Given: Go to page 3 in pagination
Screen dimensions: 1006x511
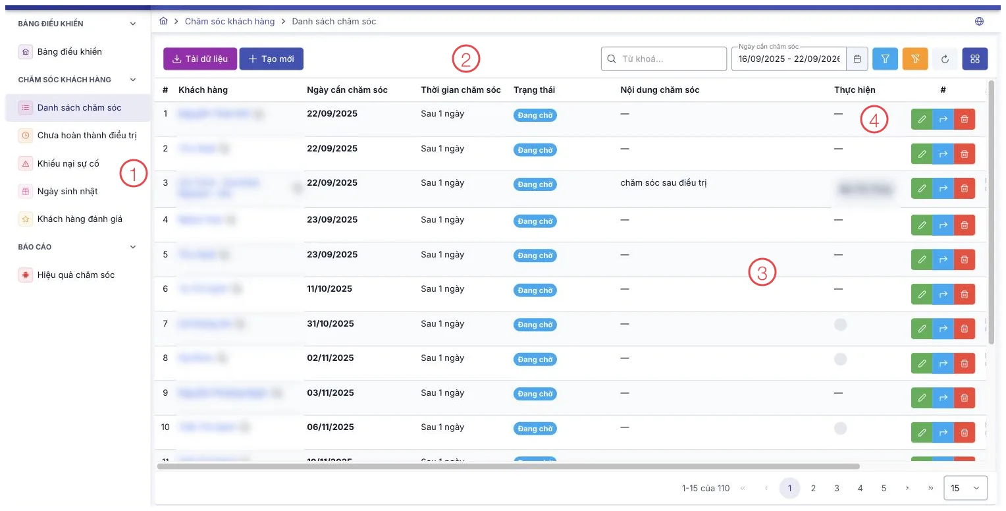Looking at the screenshot, I should tap(837, 488).
